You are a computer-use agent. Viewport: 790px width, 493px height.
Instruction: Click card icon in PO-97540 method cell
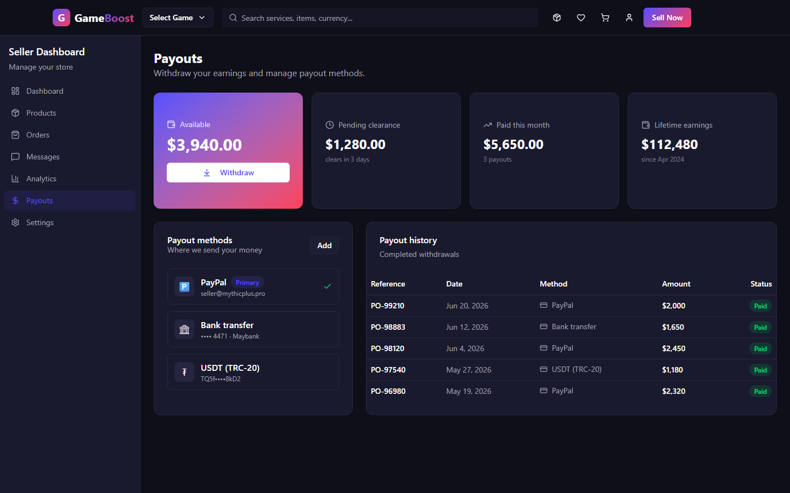(x=544, y=369)
